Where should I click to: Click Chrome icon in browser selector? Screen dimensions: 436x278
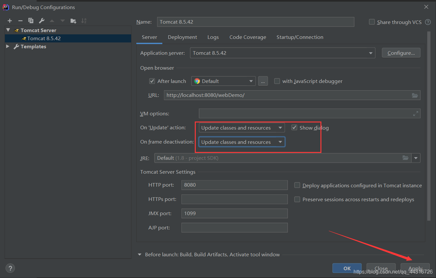[x=197, y=81]
